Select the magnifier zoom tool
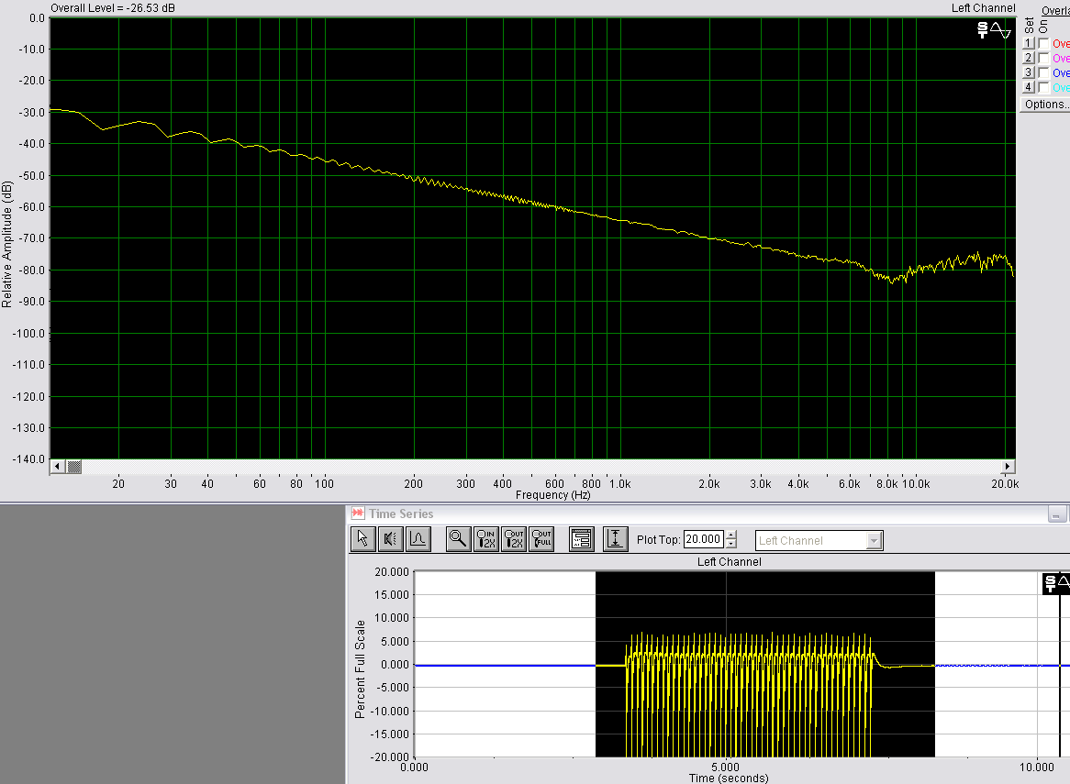Screen dimensions: 1070x784 tap(458, 539)
